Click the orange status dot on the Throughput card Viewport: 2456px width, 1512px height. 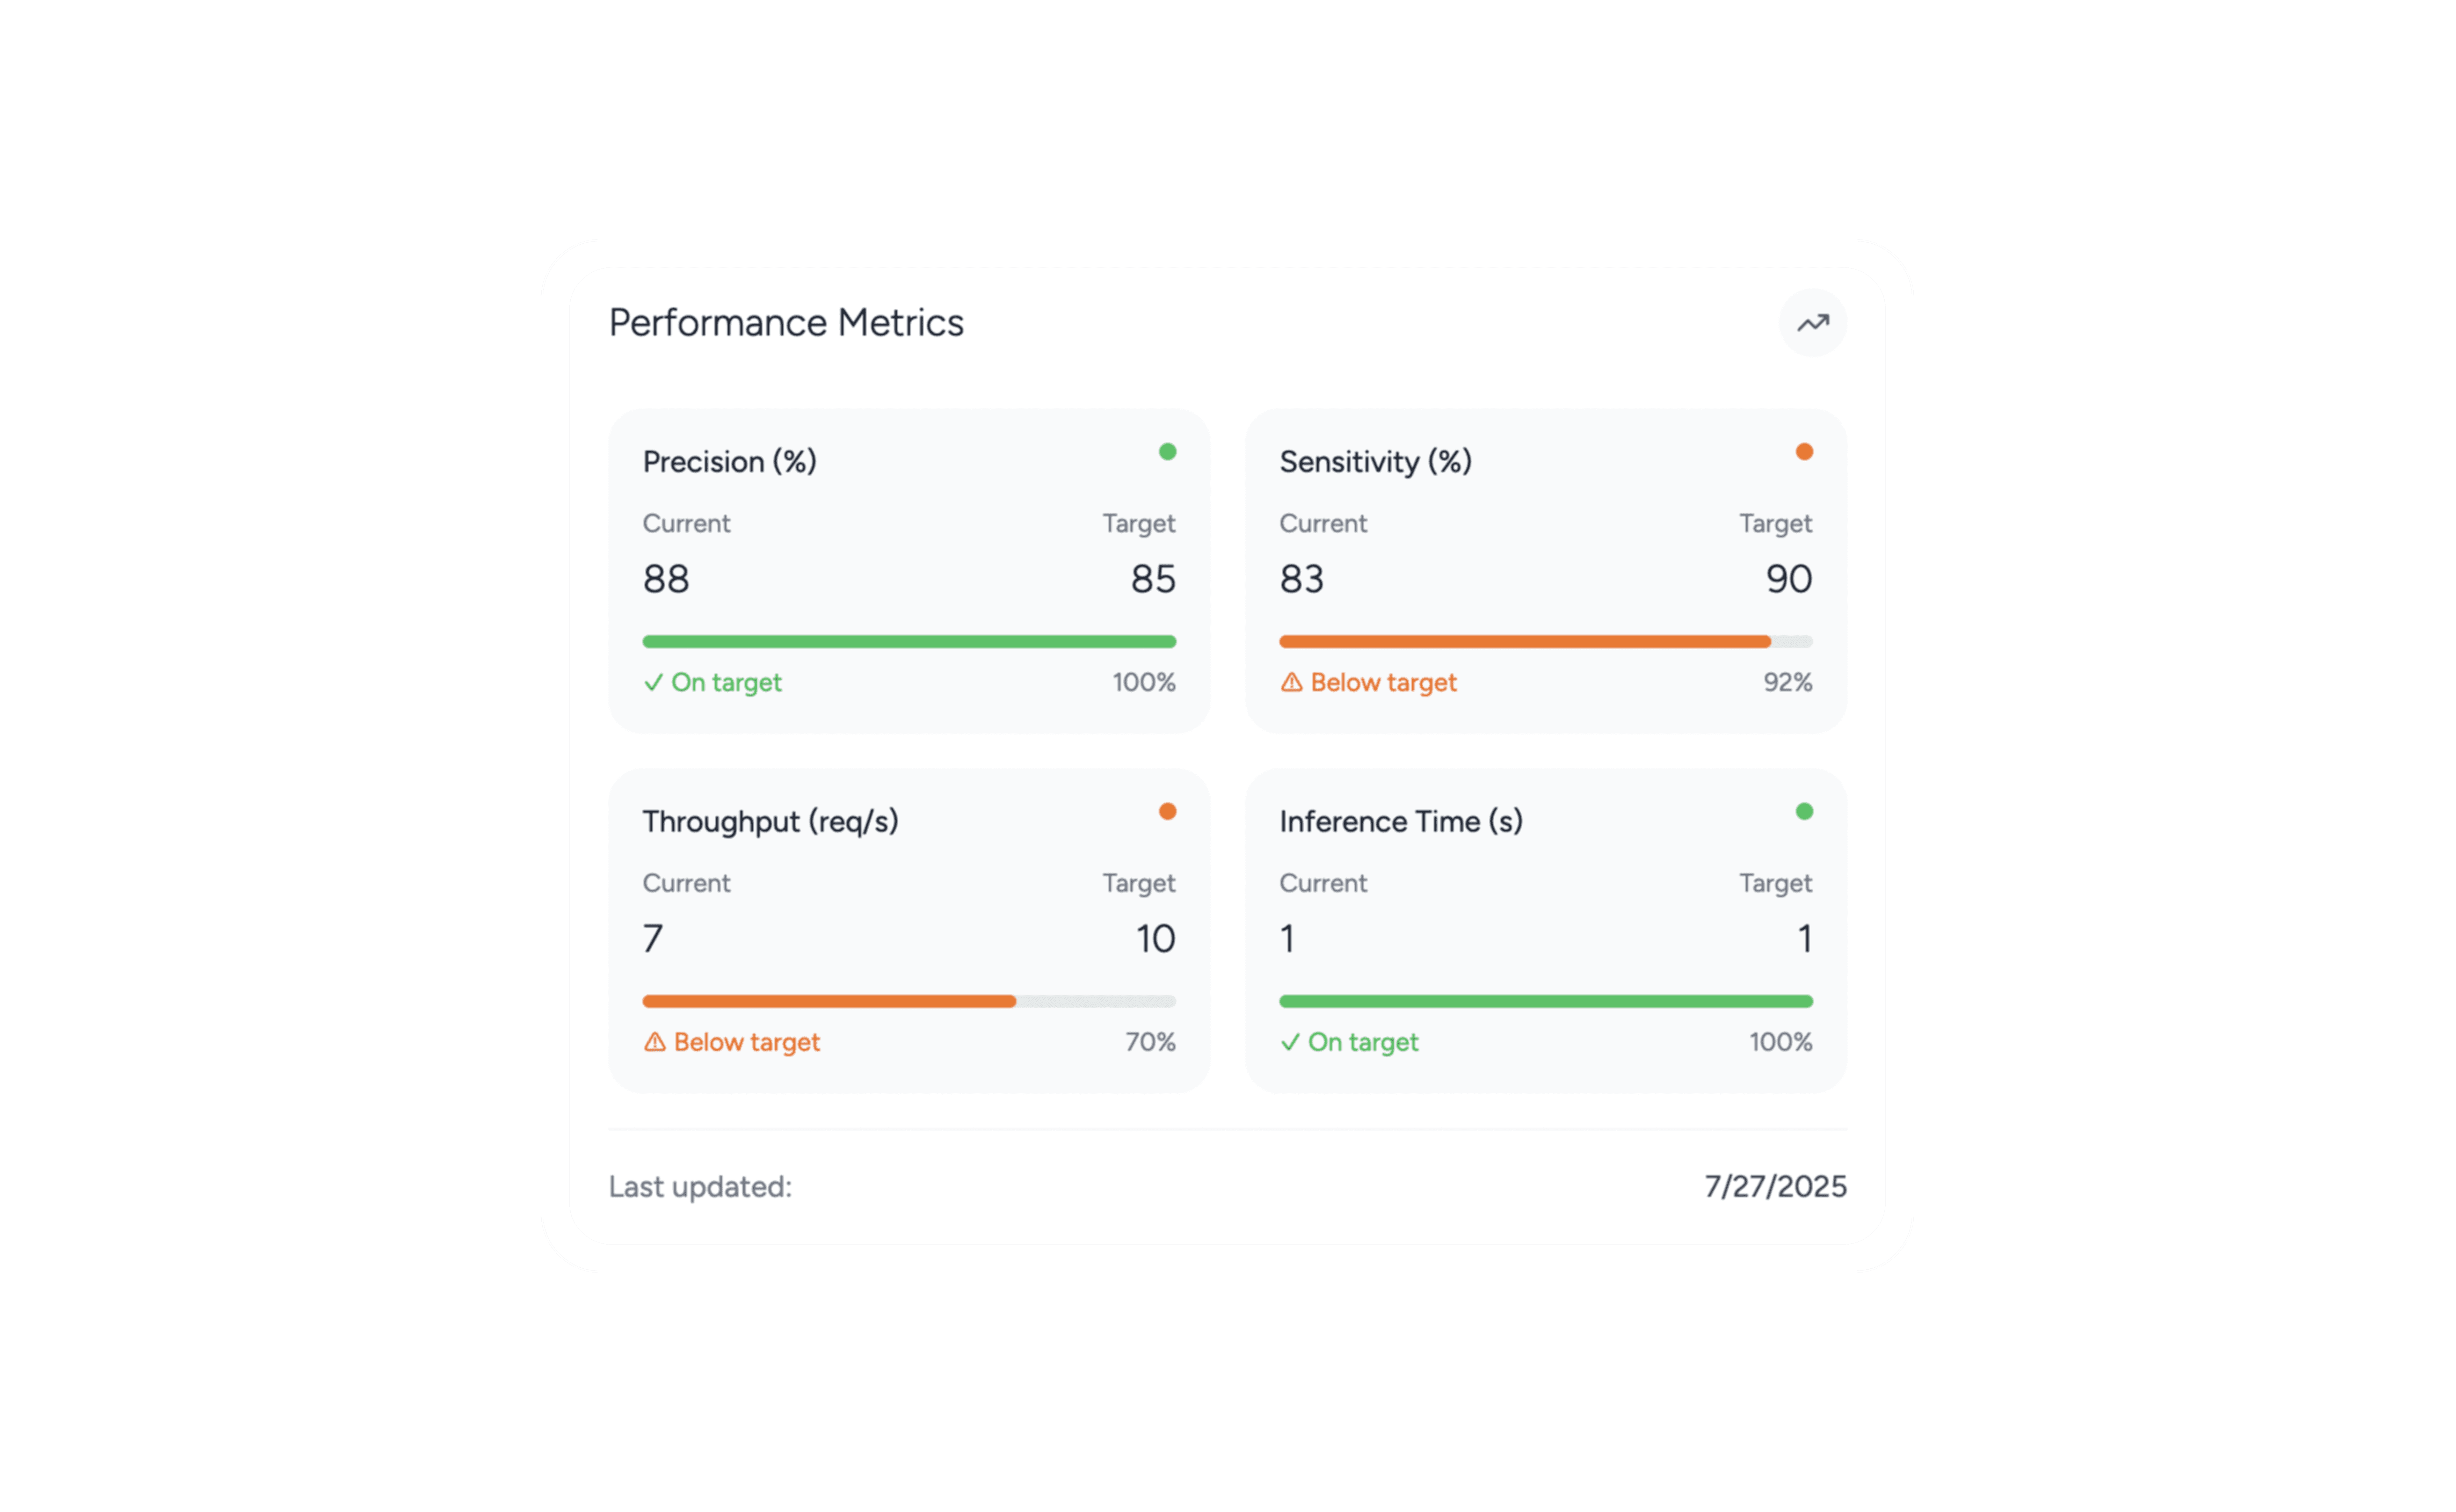click(1168, 811)
